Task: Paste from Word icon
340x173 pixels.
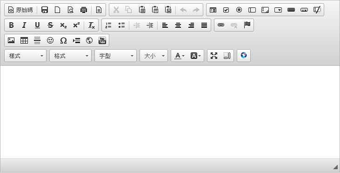Action: 168,10
